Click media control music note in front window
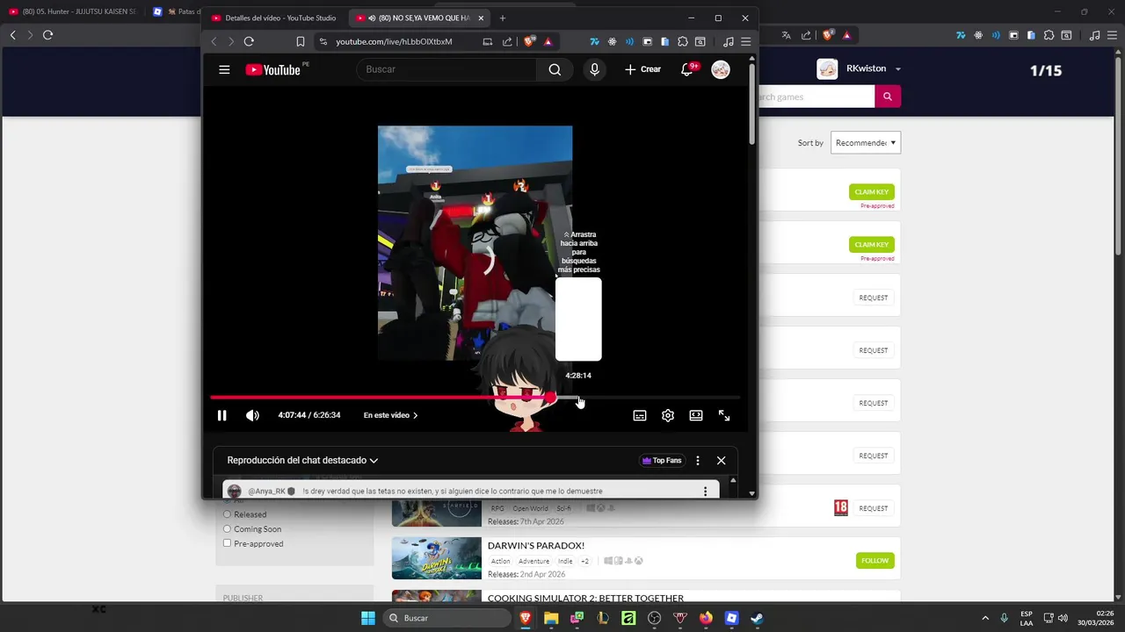The image size is (1125, 632). pos(728,41)
